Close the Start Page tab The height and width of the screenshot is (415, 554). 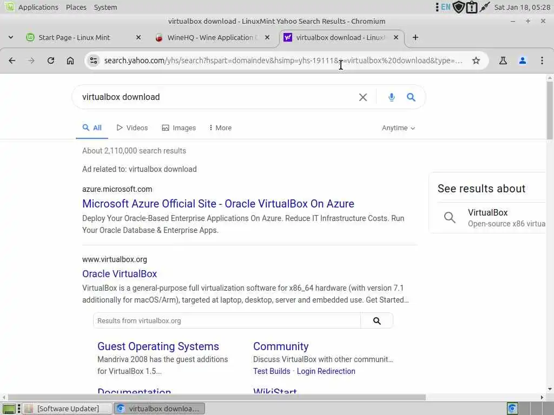coord(138,37)
